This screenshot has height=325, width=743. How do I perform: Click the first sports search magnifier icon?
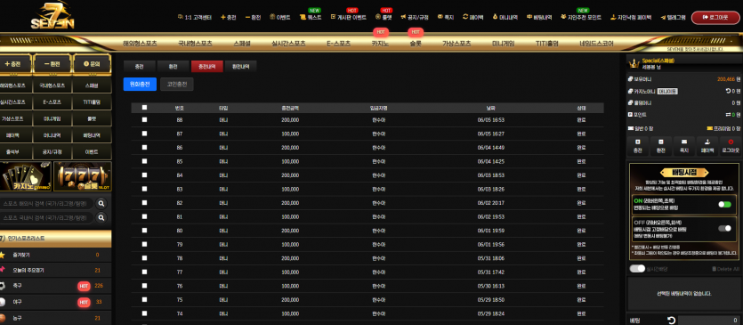tap(101, 204)
